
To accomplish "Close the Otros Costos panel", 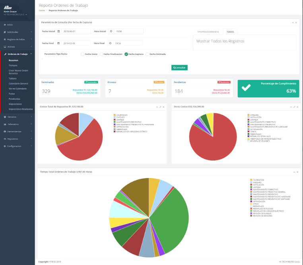I will (297, 107).
